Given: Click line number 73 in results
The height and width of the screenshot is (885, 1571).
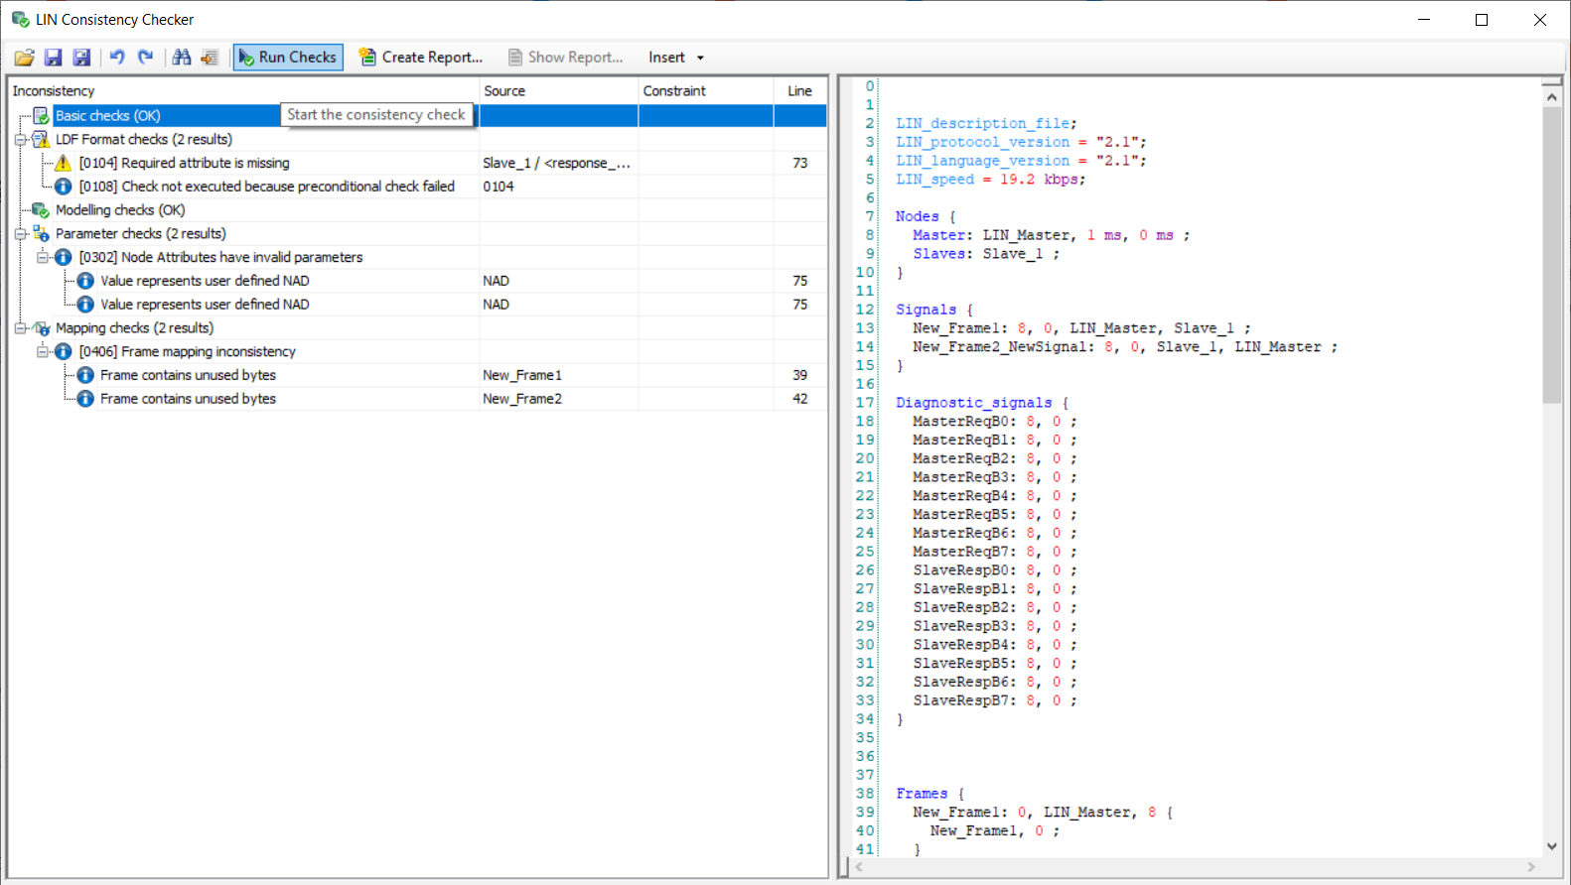Looking at the screenshot, I should click(800, 163).
